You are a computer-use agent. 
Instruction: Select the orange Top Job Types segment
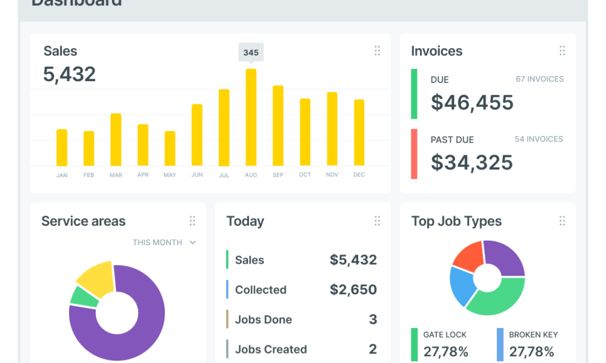[469, 256]
